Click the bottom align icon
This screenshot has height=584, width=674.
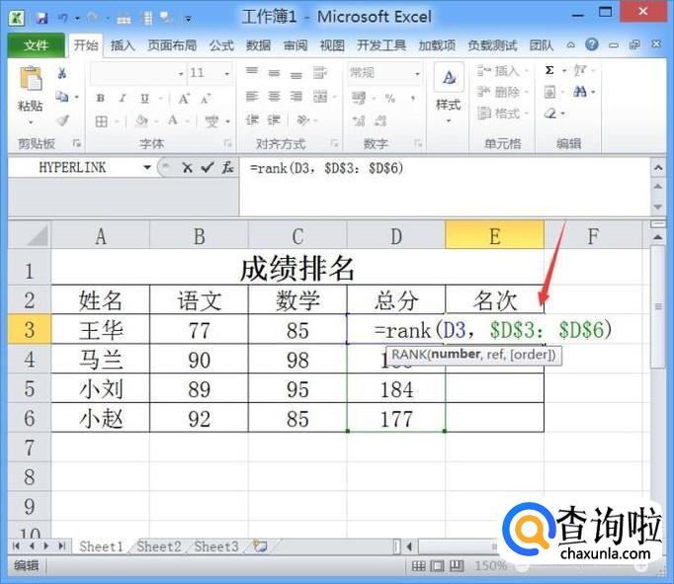(296, 74)
